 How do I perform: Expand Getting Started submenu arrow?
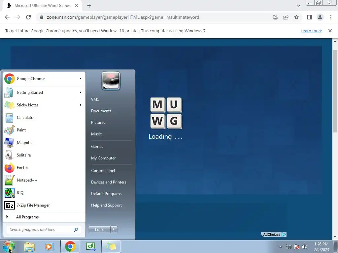[81, 93]
